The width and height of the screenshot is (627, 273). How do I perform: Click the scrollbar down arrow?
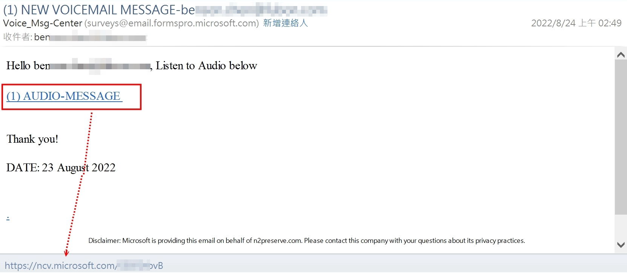point(621,245)
